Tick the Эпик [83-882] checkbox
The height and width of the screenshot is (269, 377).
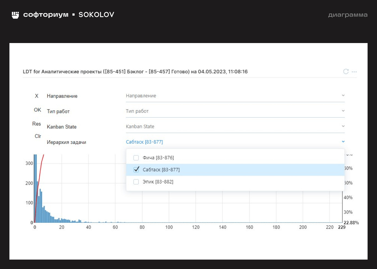(x=136, y=182)
